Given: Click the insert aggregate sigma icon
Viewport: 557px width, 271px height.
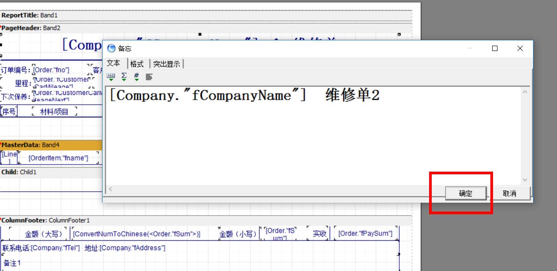Looking at the screenshot, I should (124, 77).
